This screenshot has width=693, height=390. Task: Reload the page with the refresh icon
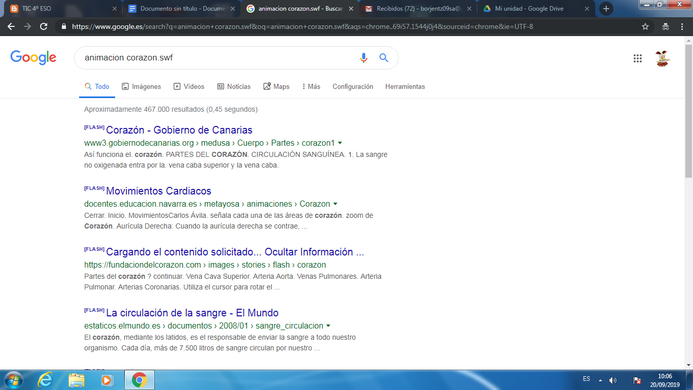44,27
